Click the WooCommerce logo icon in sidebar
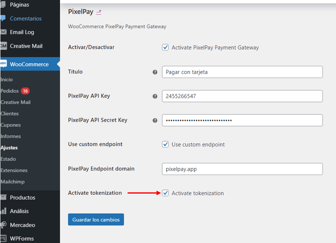 coord(3,64)
